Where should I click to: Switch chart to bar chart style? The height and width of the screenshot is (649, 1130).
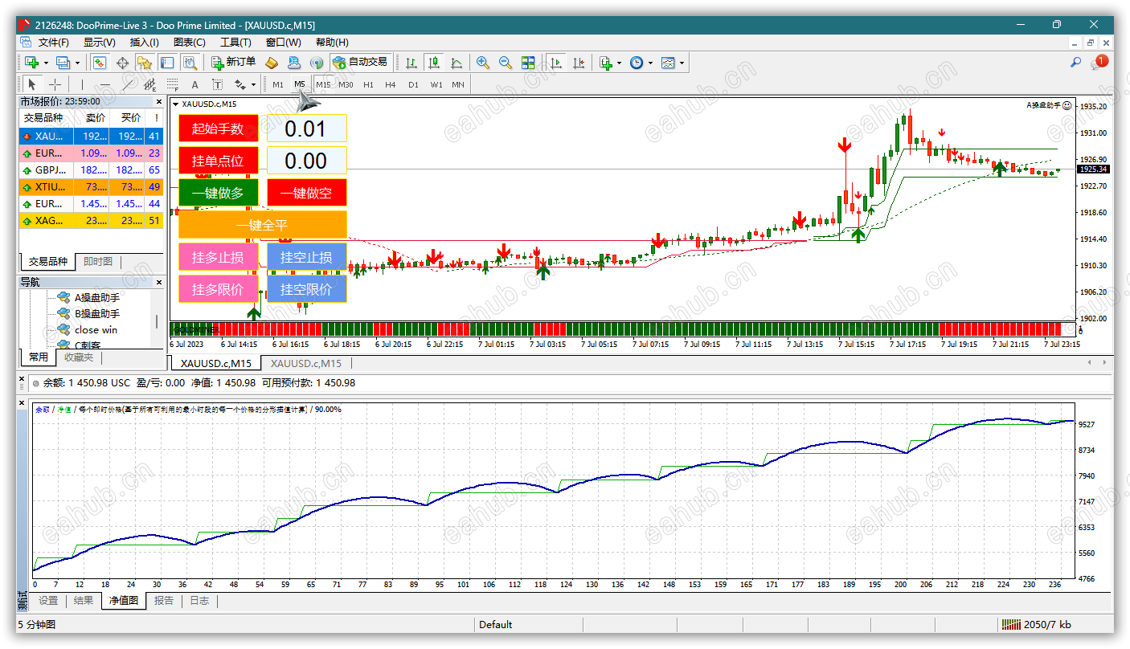(x=411, y=62)
